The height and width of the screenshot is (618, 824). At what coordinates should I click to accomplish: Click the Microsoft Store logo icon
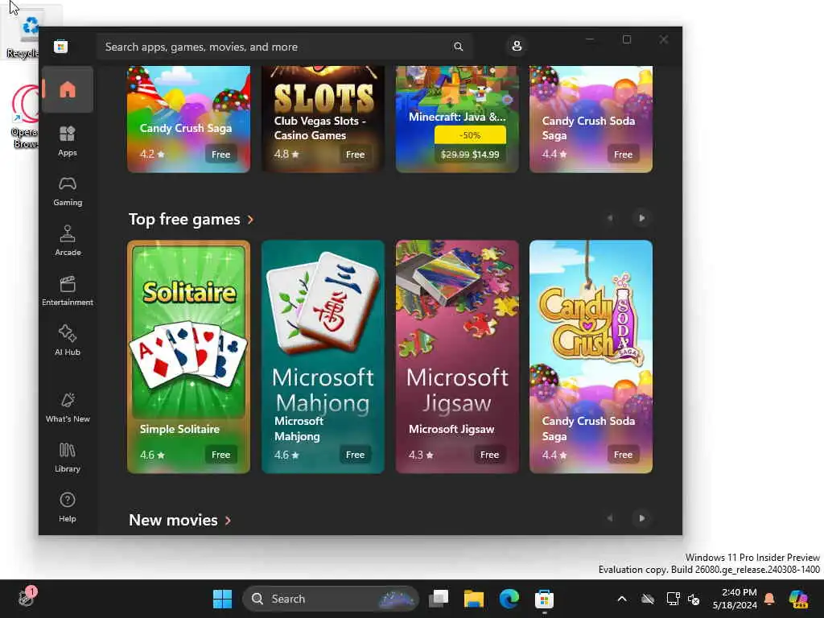[60, 47]
